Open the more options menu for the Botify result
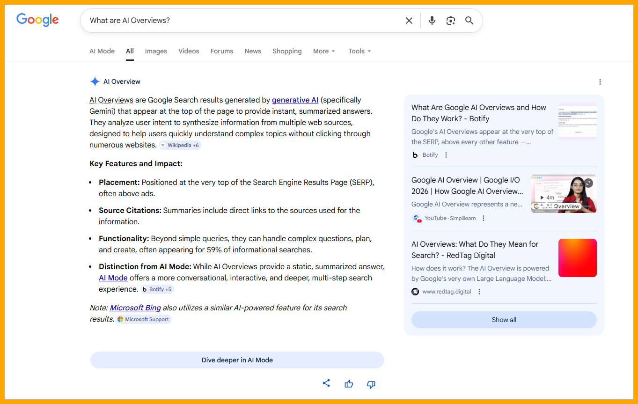638x404 pixels. [446, 155]
